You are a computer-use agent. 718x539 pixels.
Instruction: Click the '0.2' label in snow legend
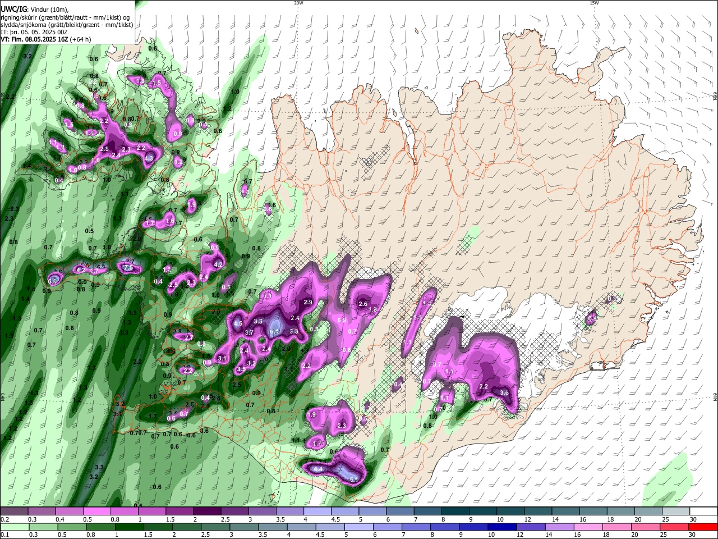pyautogui.click(x=4, y=519)
